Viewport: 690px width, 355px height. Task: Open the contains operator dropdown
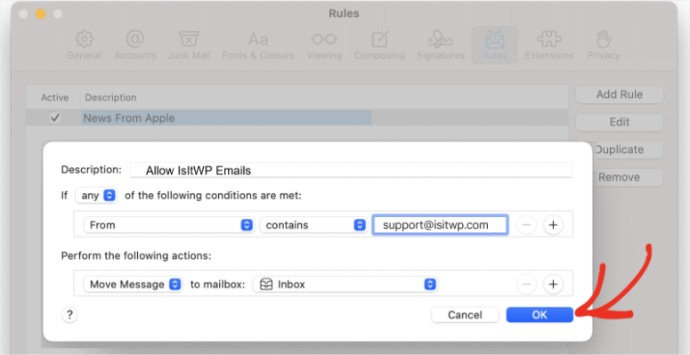tap(313, 225)
